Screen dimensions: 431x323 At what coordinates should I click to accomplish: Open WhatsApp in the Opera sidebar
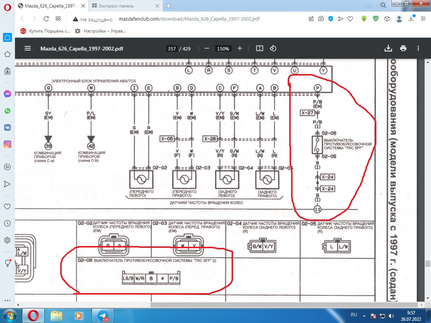pos(7,111)
